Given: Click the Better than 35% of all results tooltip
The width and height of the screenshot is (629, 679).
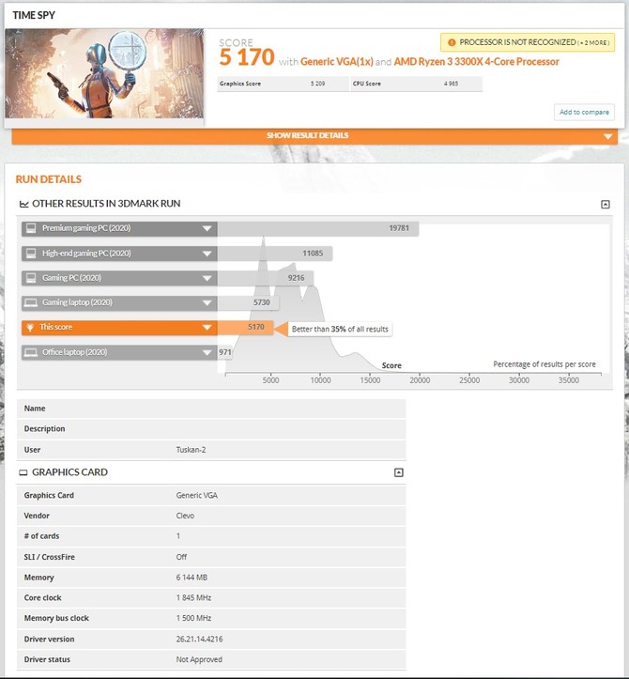Looking at the screenshot, I should 340,329.
